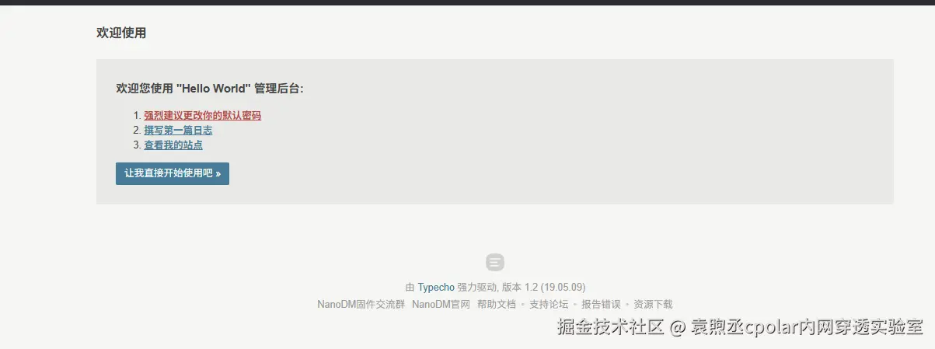The width and height of the screenshot is (935, 349).
Task: Open the 资源下载 footer link
Action: pos(653,305)
